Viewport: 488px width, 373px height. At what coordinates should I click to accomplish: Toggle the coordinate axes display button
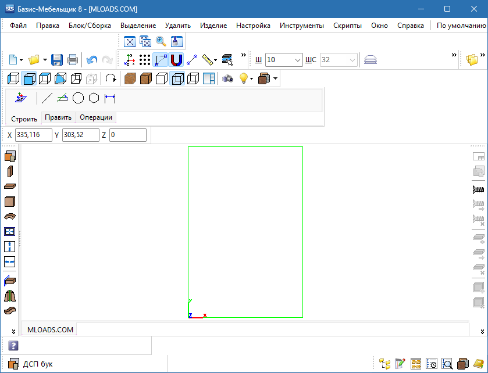pos(130,60)
